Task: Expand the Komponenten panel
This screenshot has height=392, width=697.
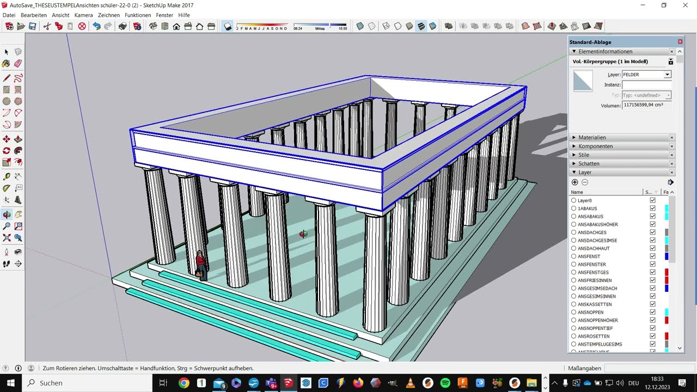Action: 574,146
